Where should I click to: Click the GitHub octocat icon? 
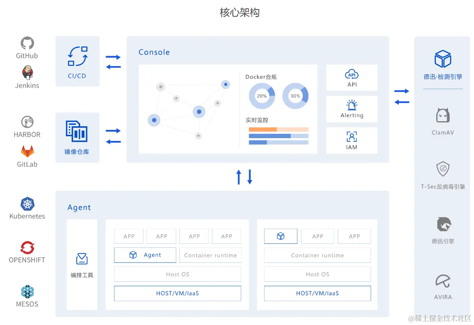pos(27,43)
